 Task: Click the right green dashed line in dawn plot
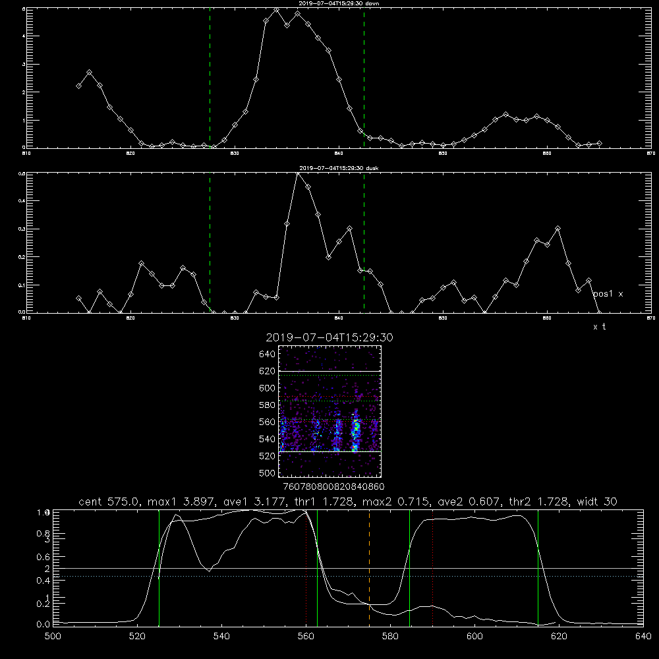(x=364, y=78)
